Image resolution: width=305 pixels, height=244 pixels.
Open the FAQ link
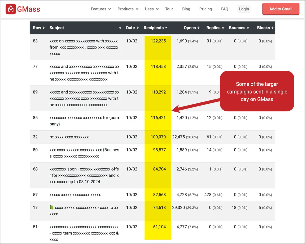pyautogui.click(x=225, y=9)
